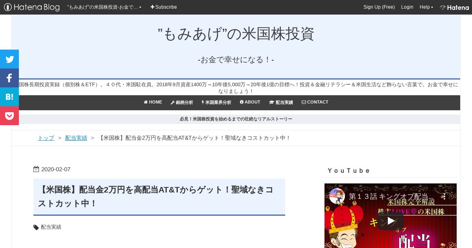Go to HOME in navigation menu

[153, 102]
